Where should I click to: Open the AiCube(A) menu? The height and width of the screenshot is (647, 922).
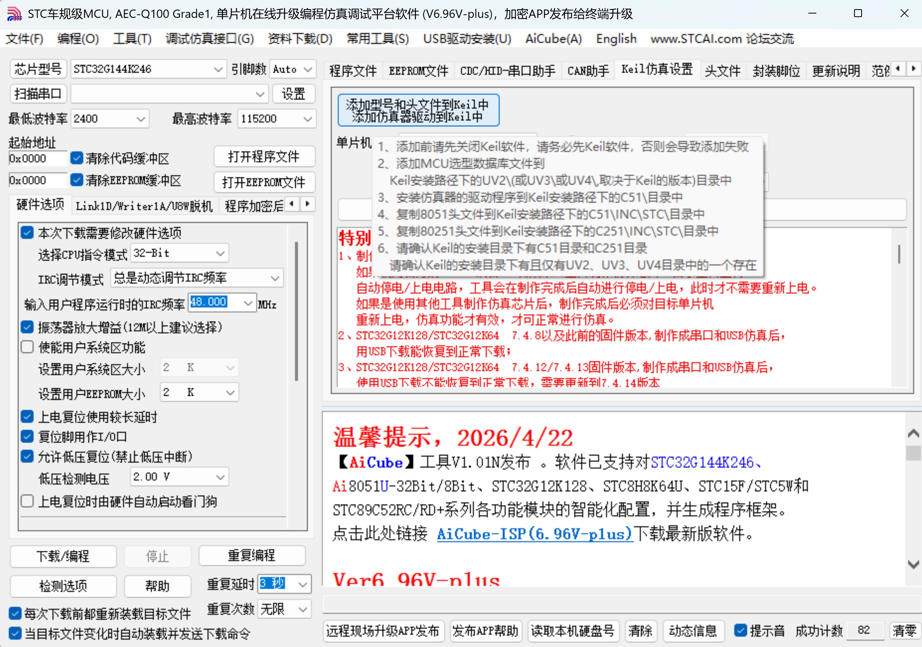coord(553,39)
